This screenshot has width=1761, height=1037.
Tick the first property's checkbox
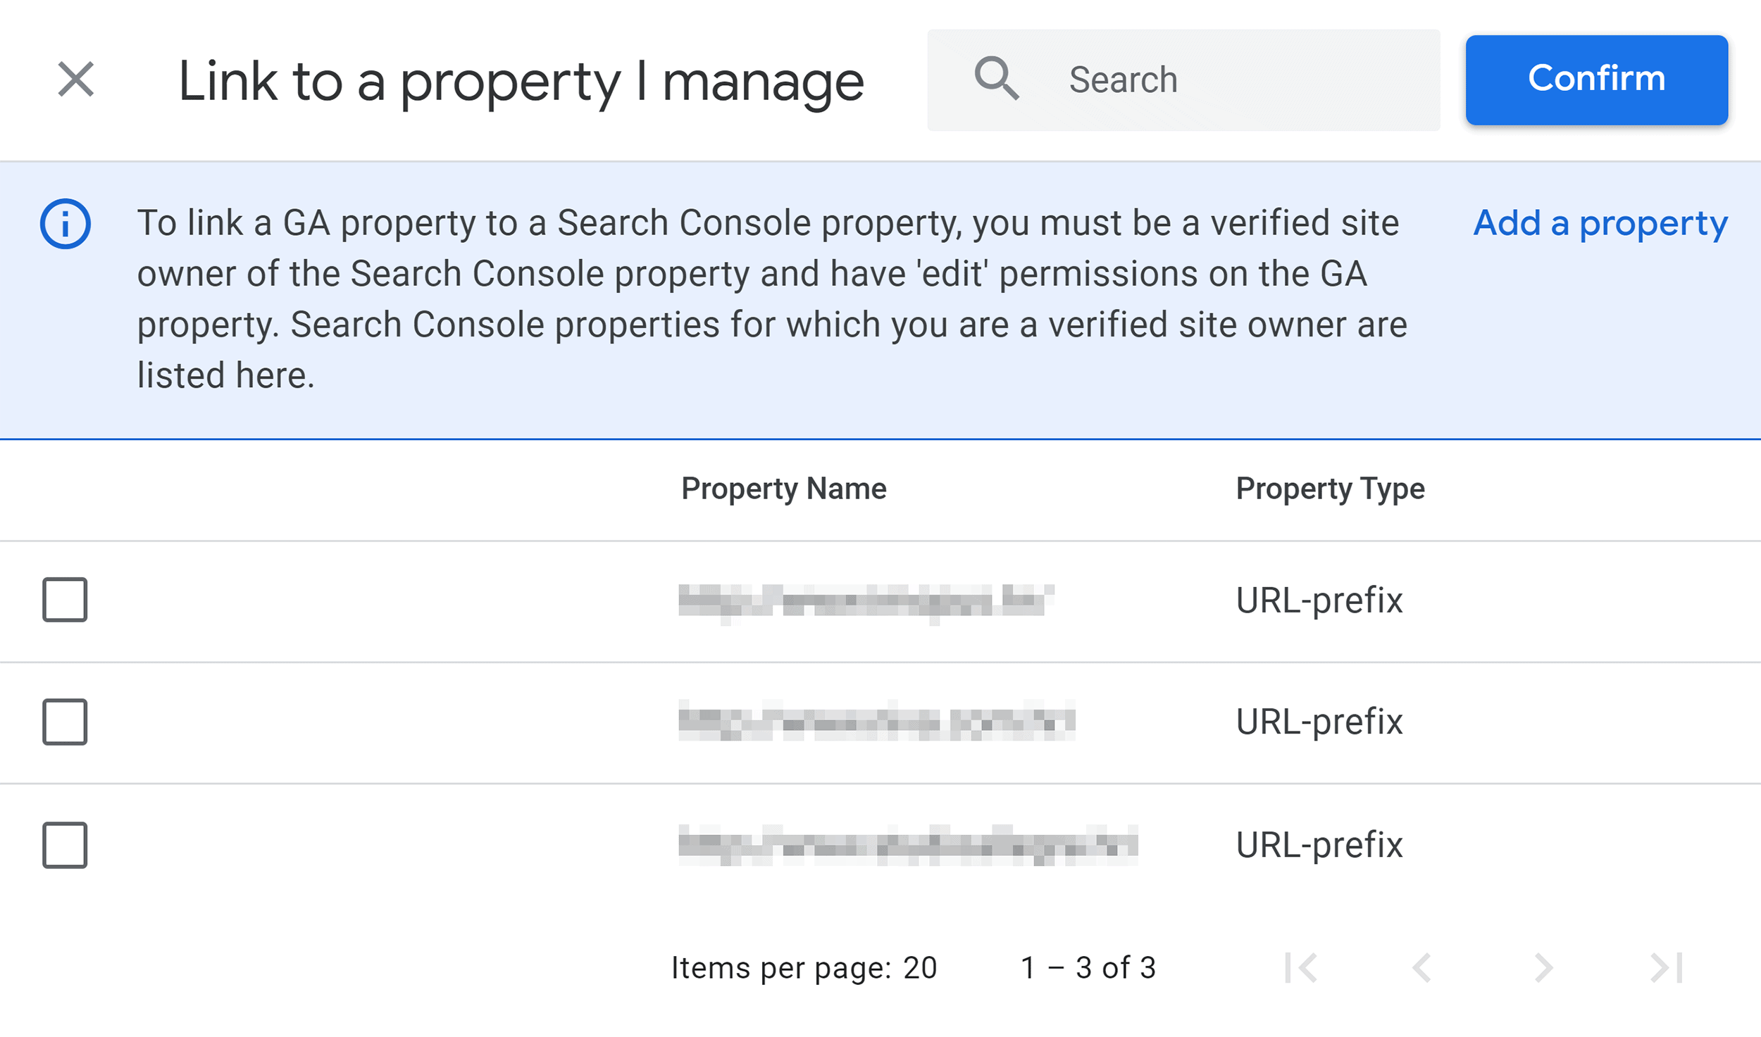coord(65,600)
